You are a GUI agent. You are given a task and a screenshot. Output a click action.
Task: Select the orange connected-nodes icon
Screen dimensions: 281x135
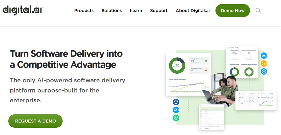click(264, 64)
